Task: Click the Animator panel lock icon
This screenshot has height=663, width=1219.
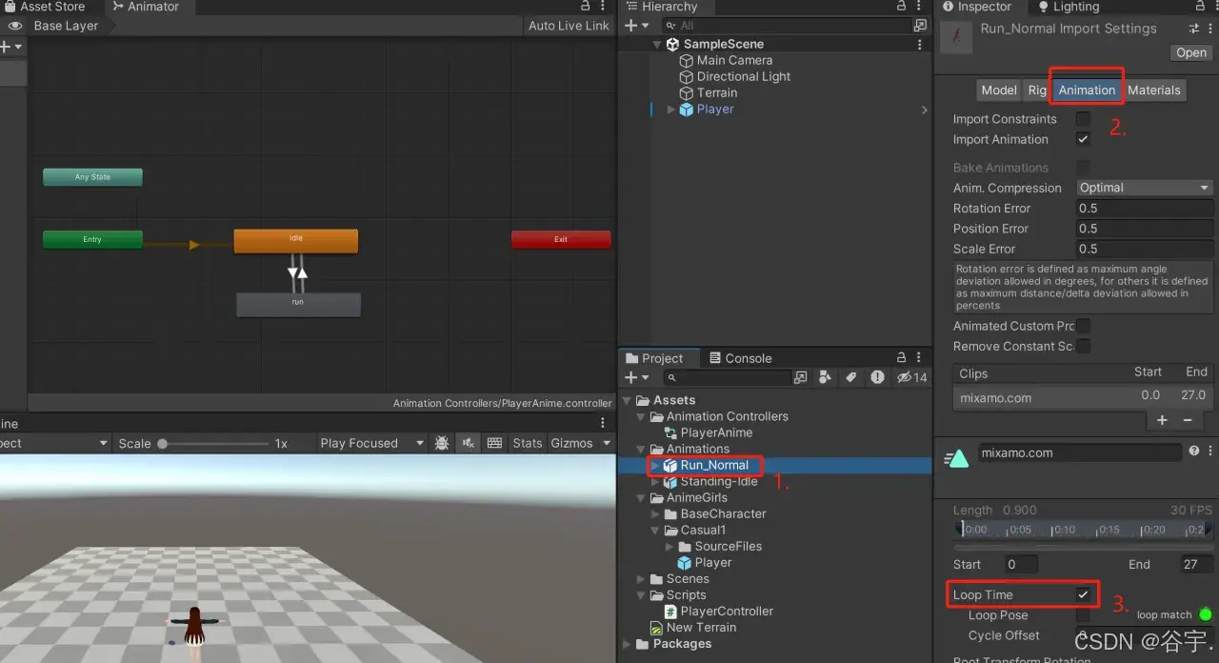Action: [x=586, y=7]
